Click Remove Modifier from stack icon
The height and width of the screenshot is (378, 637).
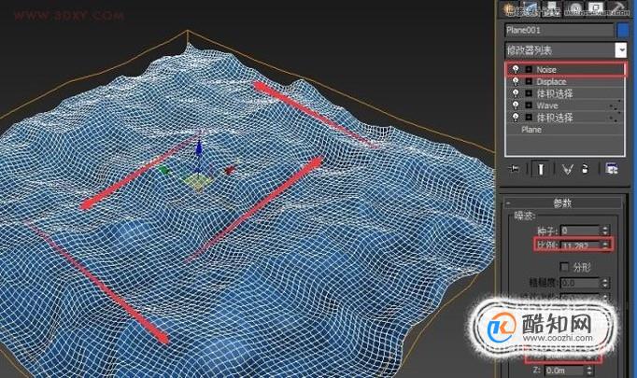[585, 169]
